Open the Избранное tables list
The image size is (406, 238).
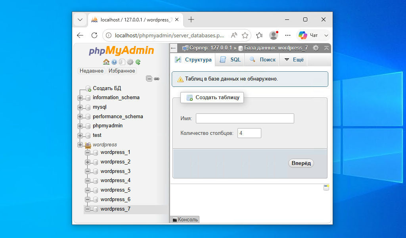click(122, 71)
